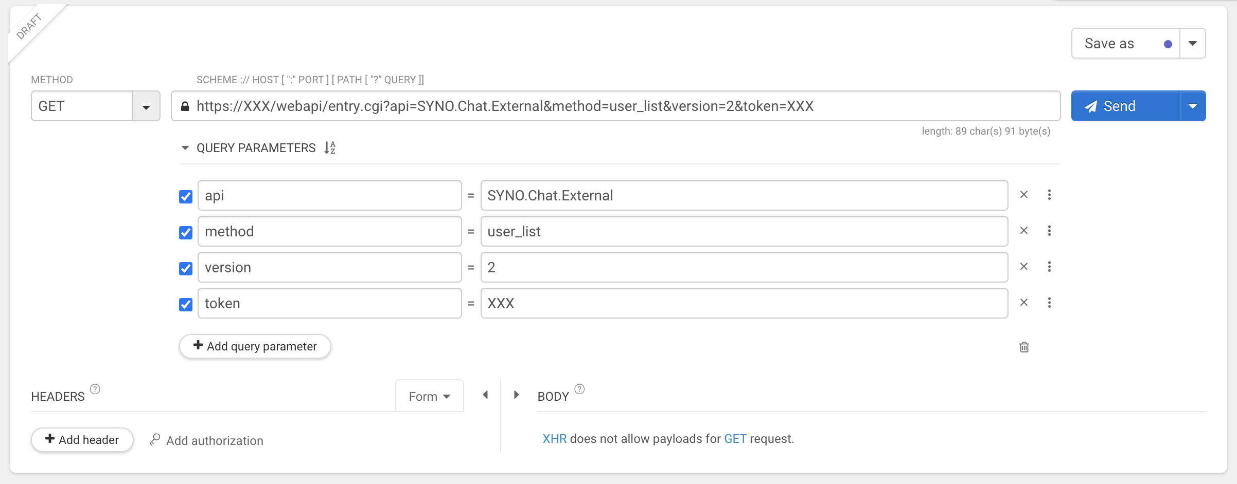This screenshot has width=1237, height=484.
Task: Open more options for token parameter
Action: pyautogui.click(x=1049, y=303)
